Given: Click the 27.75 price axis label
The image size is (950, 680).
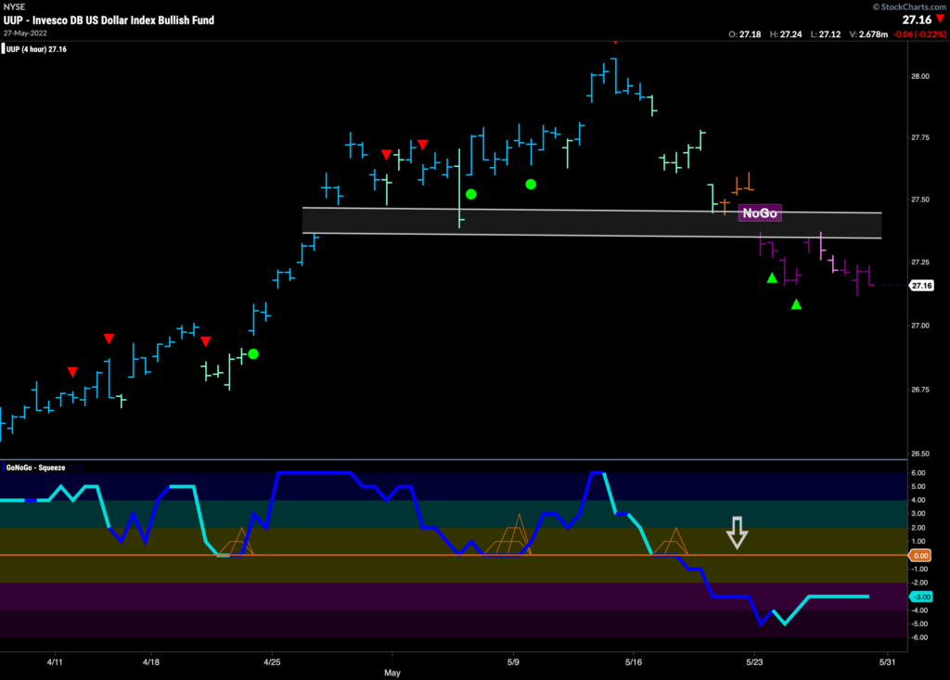Looking at the screenshot, I should pyautogui.click(x=919, y=138).
